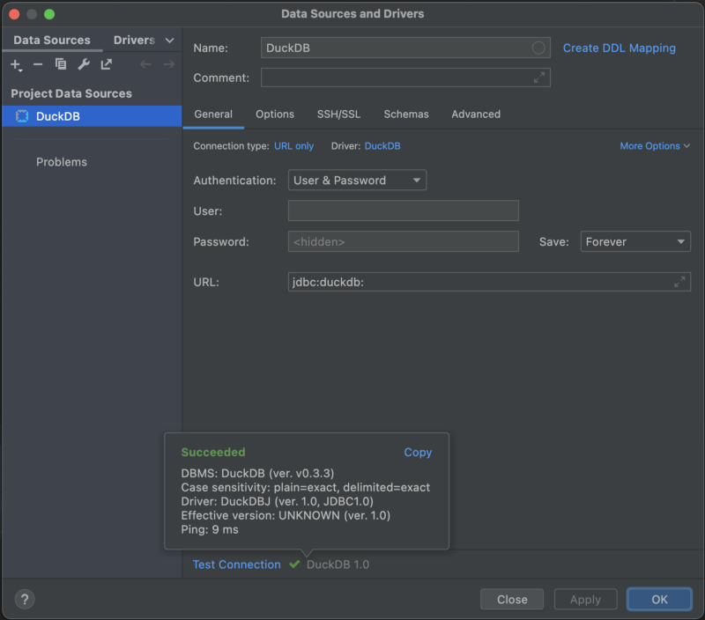Open the SSH/SSL tab
705x620 pixels.
[338, 114]
